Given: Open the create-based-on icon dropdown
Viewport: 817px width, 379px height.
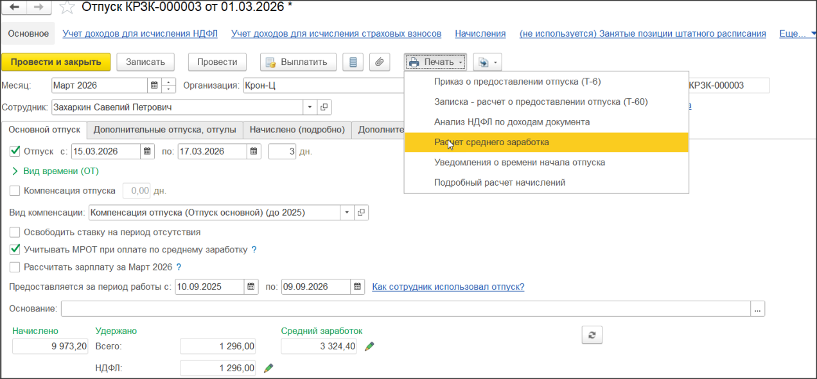Looking at the screenshot, I should point(488,62).
